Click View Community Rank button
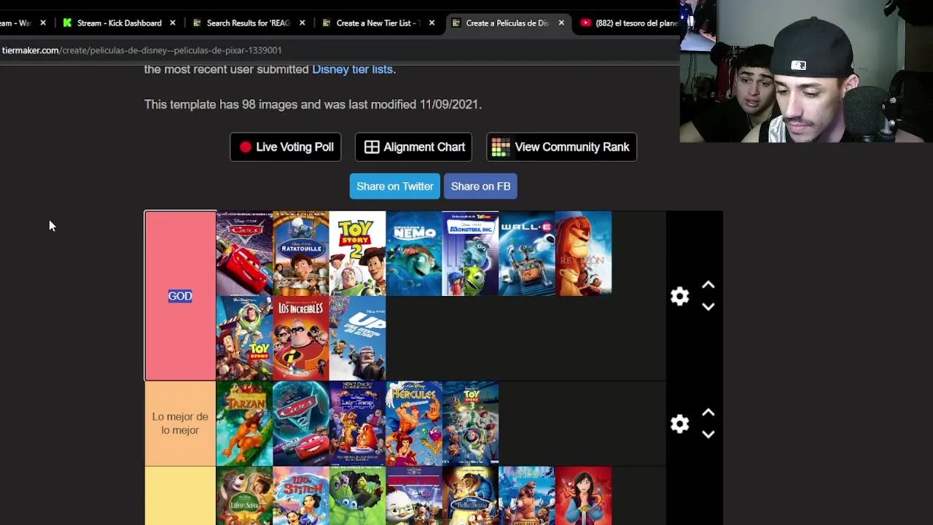Screen dimensions: 933x525 (x=561, y=147)
